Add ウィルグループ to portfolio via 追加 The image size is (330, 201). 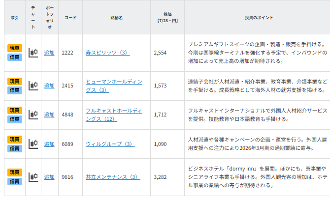pos(49,144)
